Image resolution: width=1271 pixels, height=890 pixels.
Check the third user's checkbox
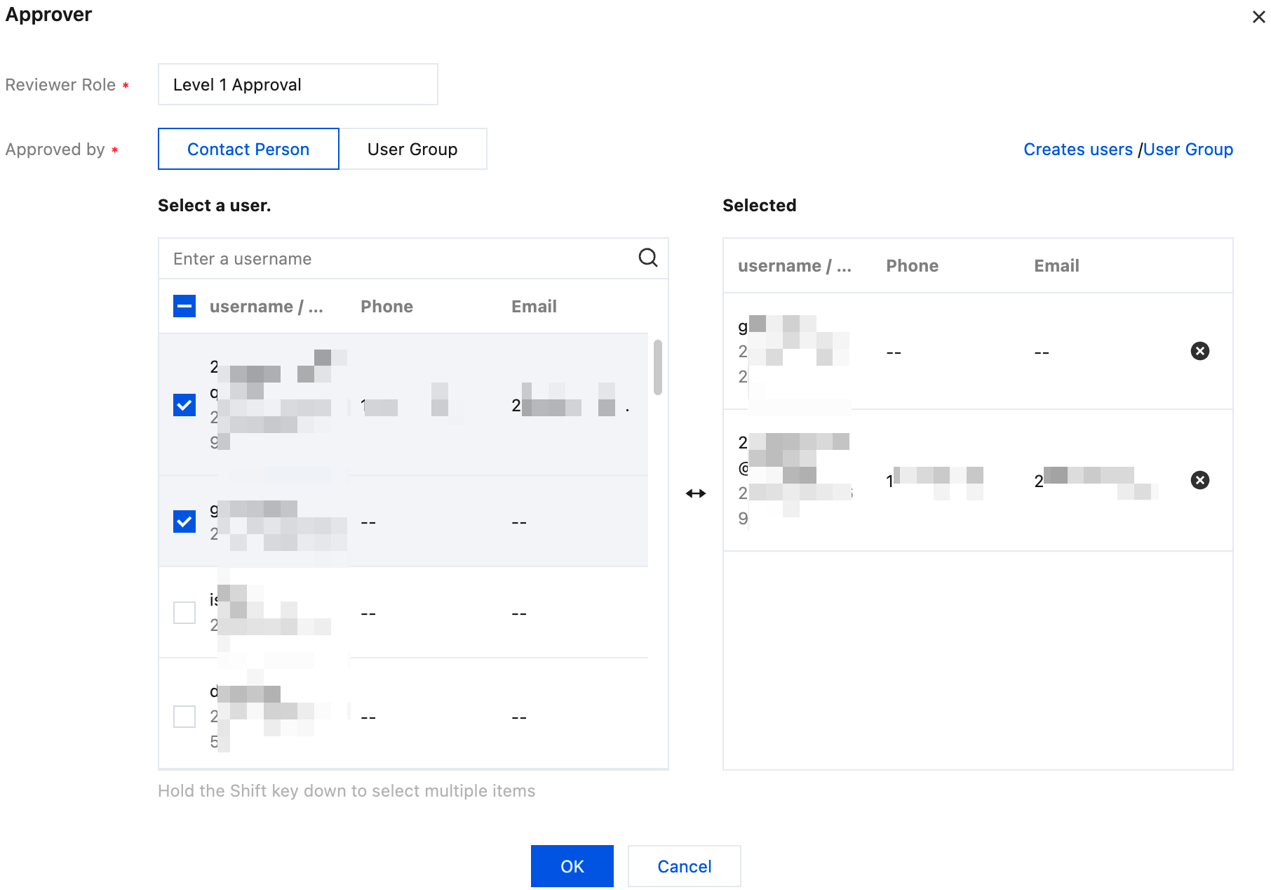click(x=184, y=613)
